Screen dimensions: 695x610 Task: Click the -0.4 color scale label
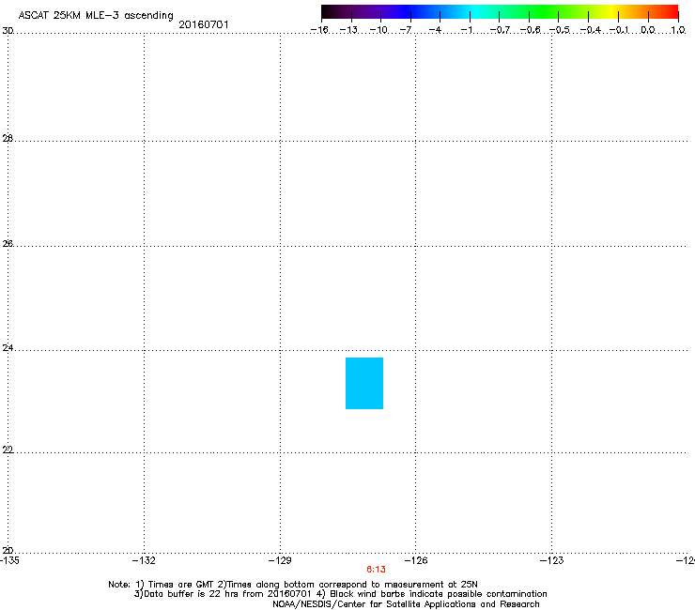click(x=591, y=30)
